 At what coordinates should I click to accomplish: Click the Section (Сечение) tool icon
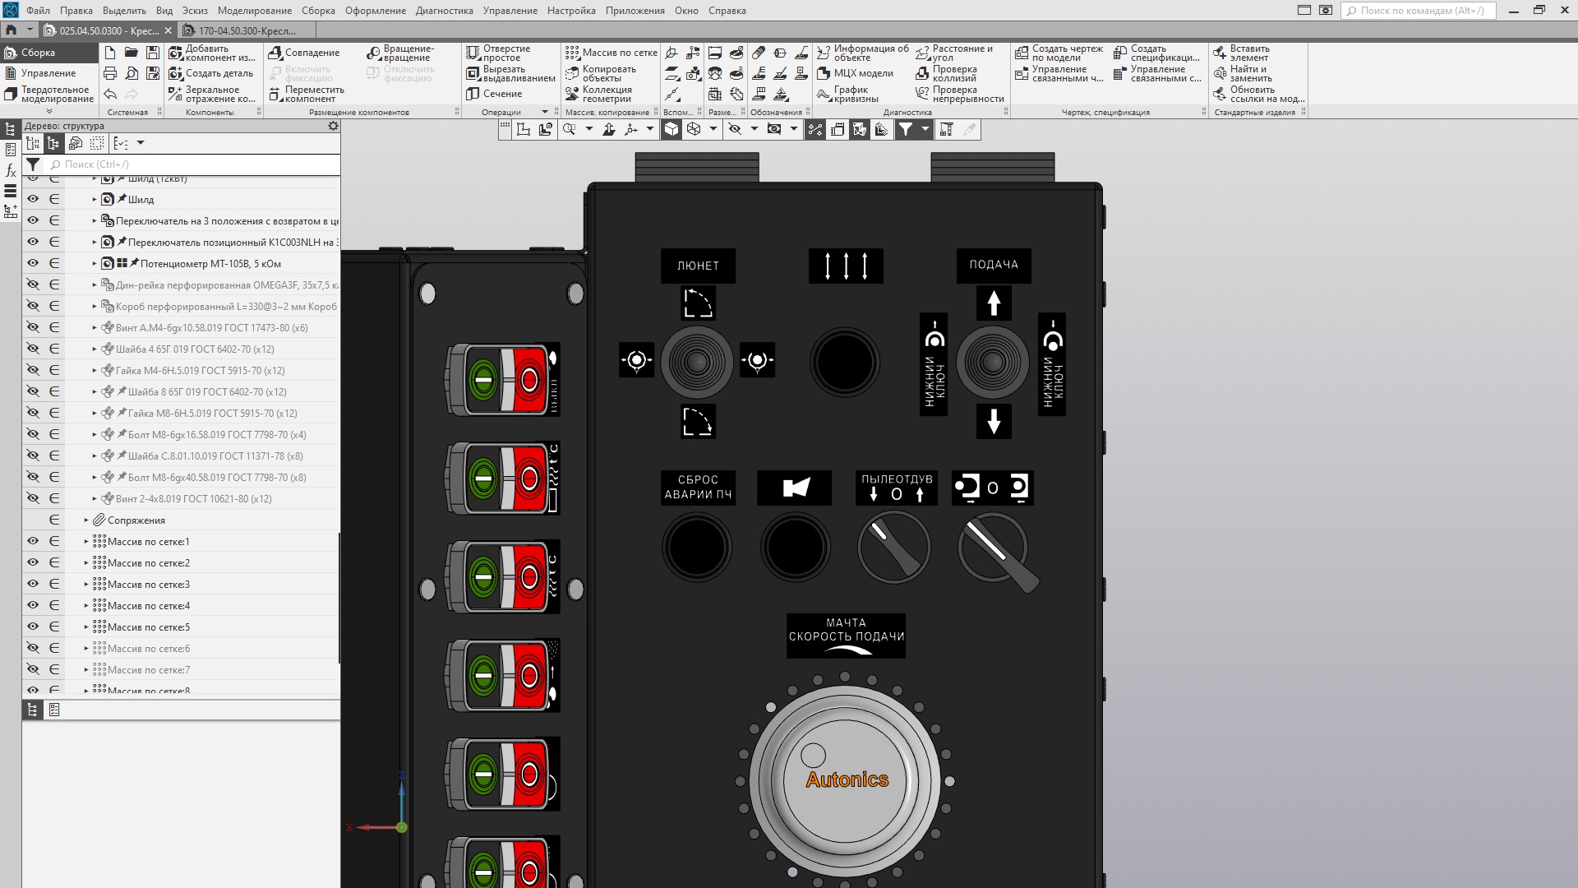pyautogui.click(x=473, y=94)
